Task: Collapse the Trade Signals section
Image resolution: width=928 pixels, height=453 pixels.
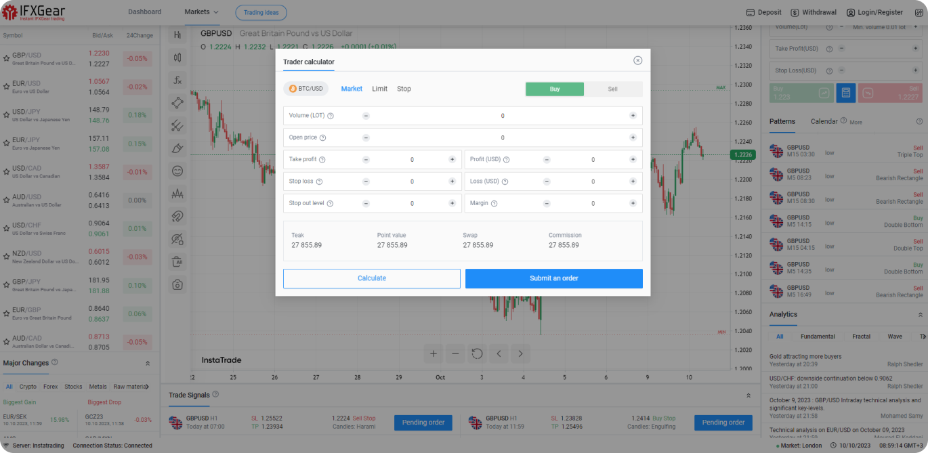Action: tap(748, 395)
